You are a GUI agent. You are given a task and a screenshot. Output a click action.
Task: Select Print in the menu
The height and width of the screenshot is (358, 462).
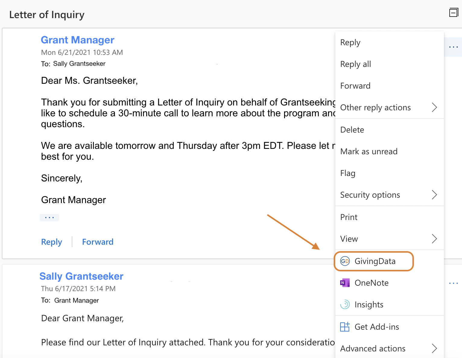click(x=389, y=217)
